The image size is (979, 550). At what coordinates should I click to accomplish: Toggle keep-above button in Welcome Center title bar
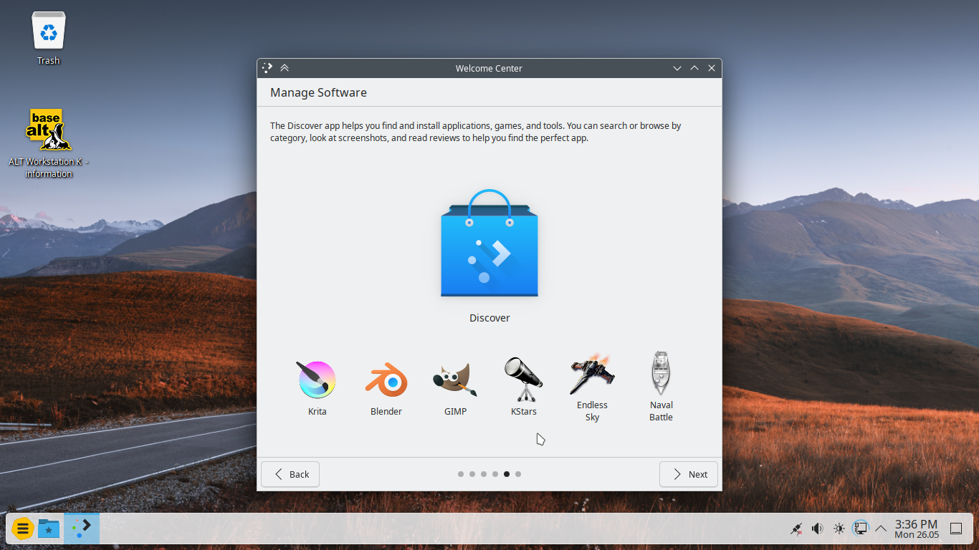285,68
